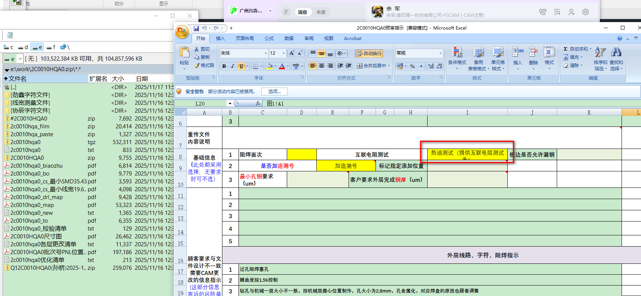Expand the AutoSum (自动求和) dropdown arrow
Screen dimensions: 641x296
(590, 49)
